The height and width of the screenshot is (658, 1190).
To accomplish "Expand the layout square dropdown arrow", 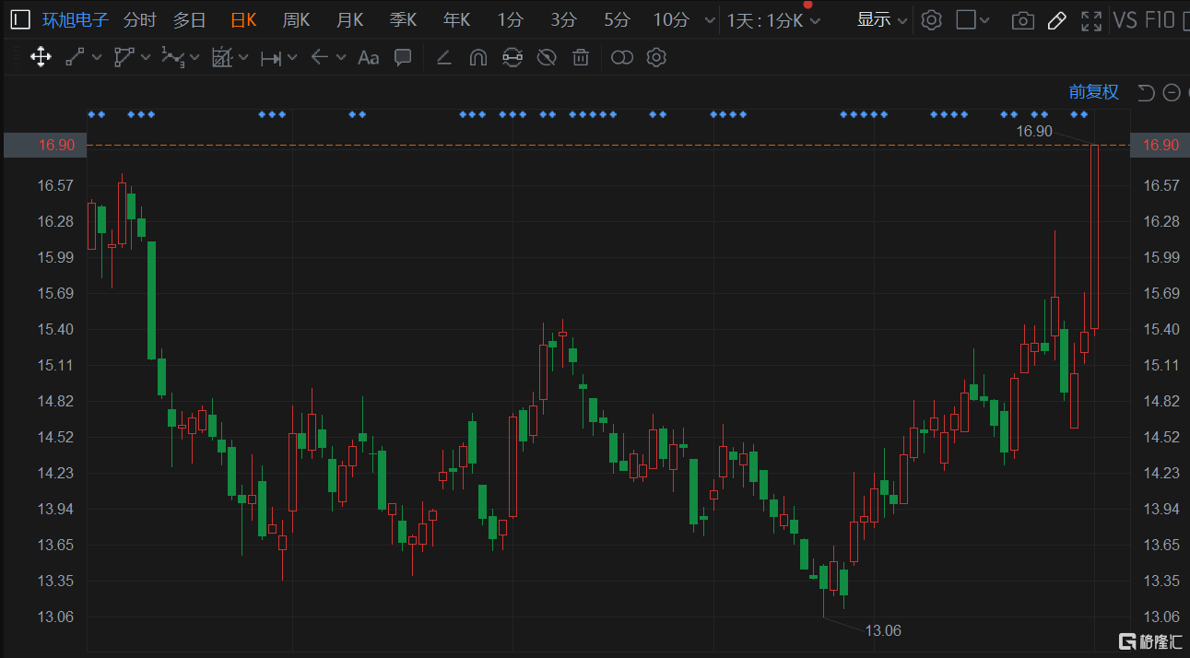I will (x=984, y=20).
